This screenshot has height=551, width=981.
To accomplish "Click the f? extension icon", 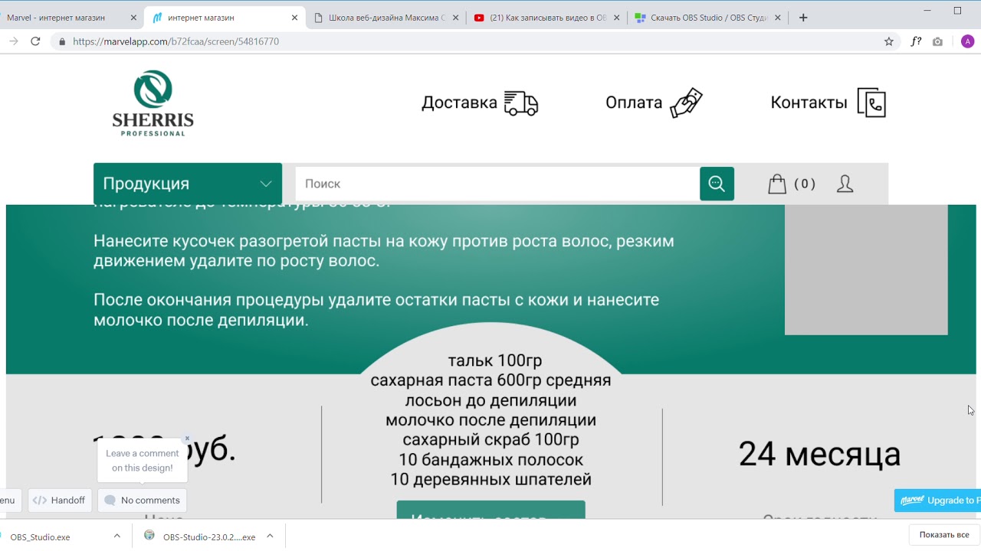I will (x=915, y=41).
